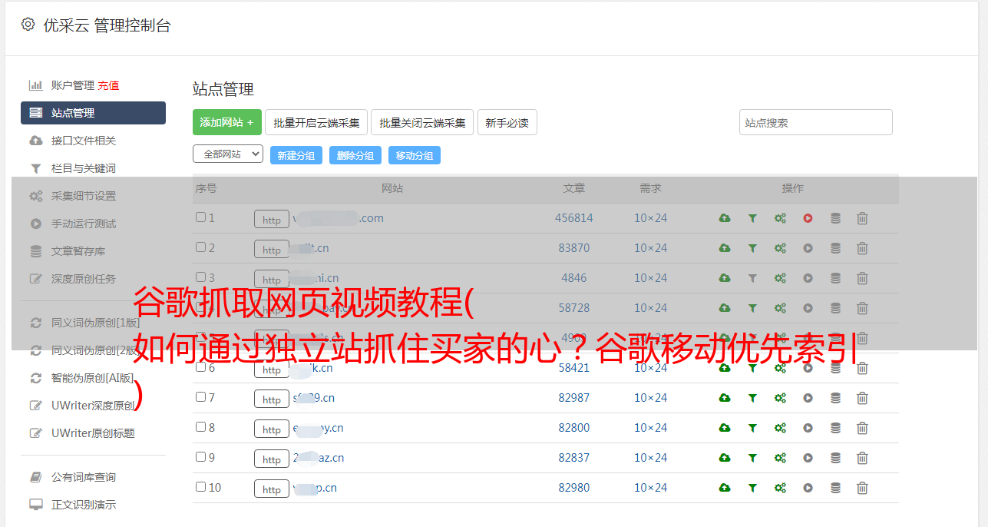Click the database icon in row 10
The height and width of the screenshot is (527, 988).
tap(835, 488)
